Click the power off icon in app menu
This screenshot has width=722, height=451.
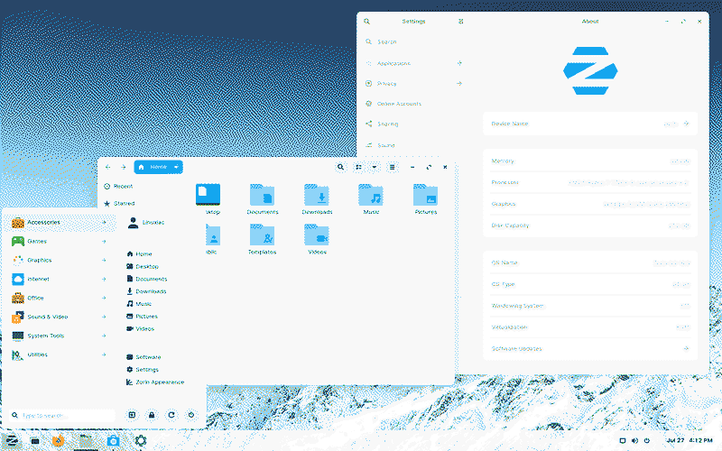point(191,415)
